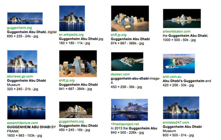Open the 974 × 667 shift.jp.org thumbnail
Image resolution: width=221 pixels, height=140 pixels.
130,19
